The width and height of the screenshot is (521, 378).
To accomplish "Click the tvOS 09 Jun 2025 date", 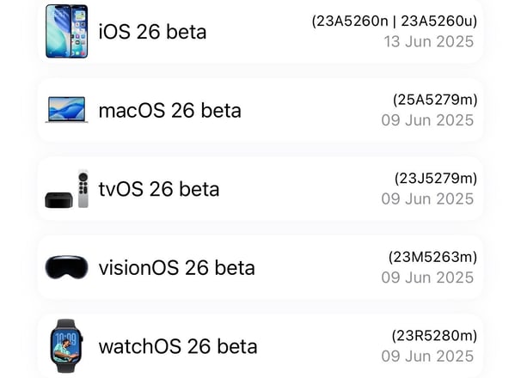I will (427, 199).
